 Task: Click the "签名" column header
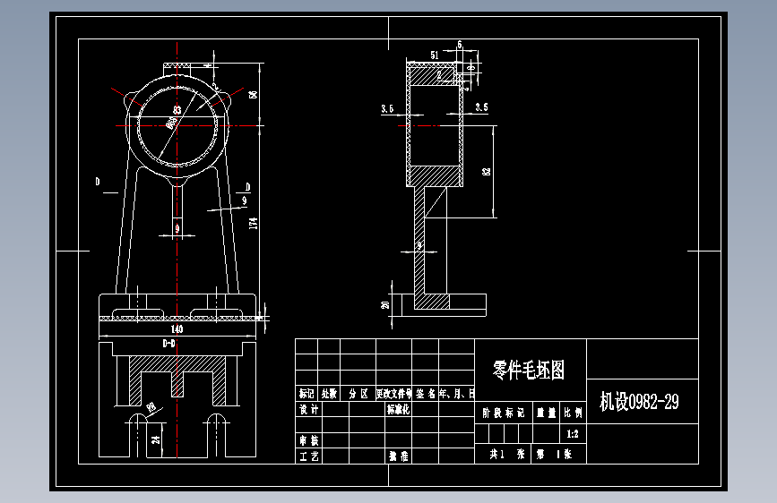pos(425,394)
